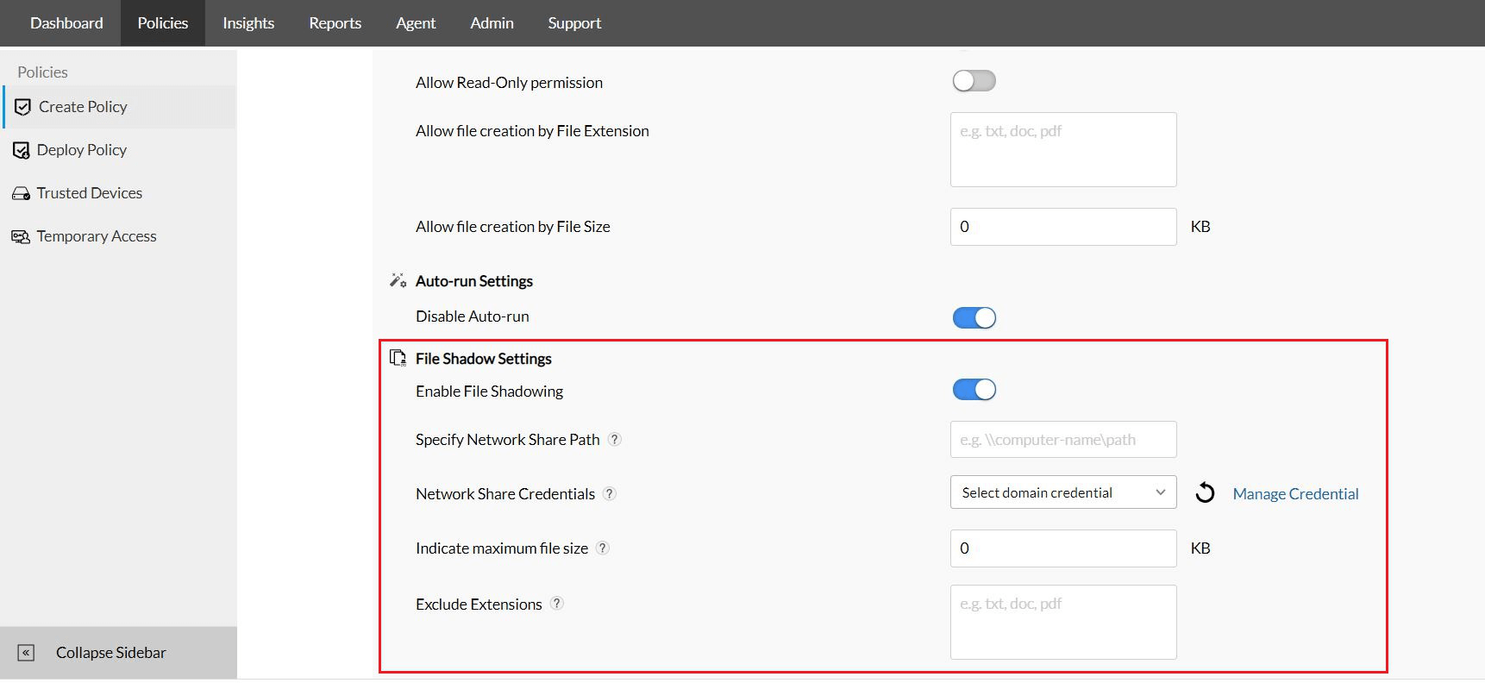This screenshot has height=683, width=1485.
Task: Open the Trusted Devices page link
Action: click(90, 193)
